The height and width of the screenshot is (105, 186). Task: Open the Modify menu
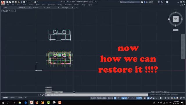coord(60,5)
